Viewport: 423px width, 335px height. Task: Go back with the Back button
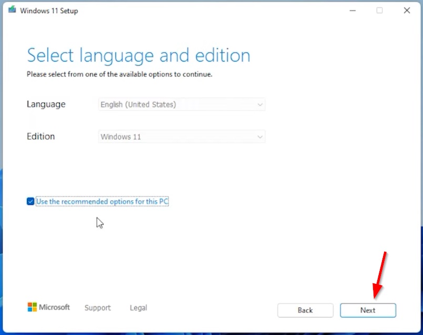point(305,310)
